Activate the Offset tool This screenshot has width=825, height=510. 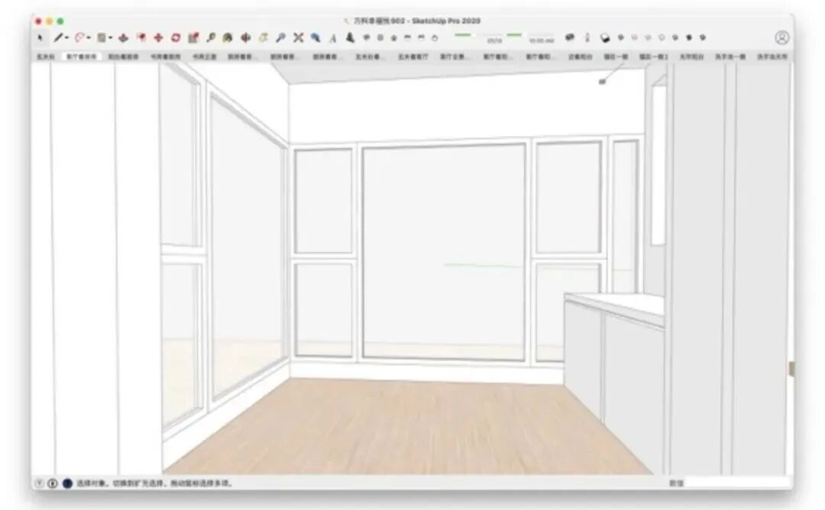click(x=141, y=38)
